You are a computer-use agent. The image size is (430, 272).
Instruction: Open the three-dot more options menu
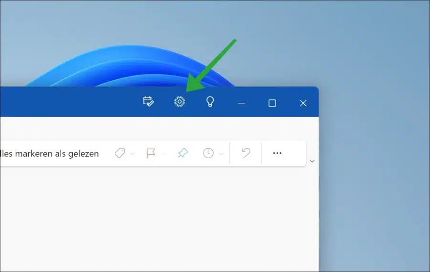[277, 153]
